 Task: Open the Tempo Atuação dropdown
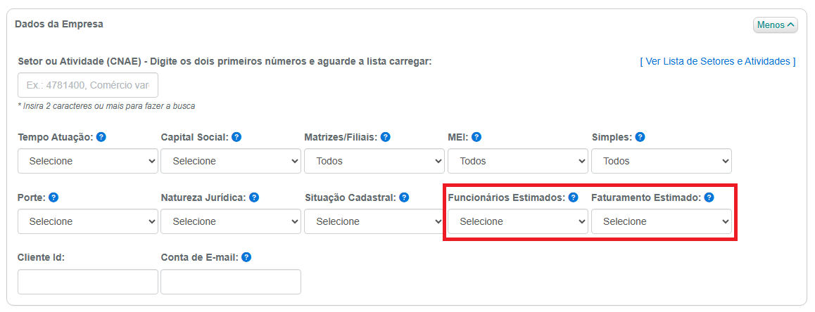click(x=88, y=161)
